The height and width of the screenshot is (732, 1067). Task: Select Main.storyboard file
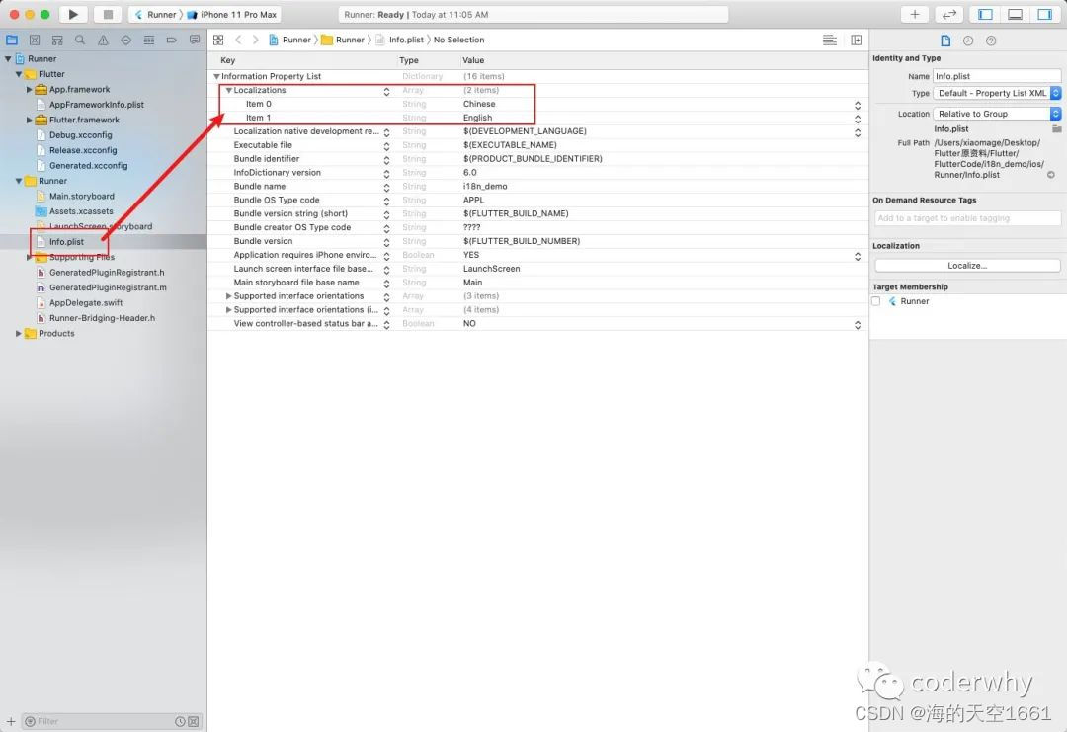pos(82,196)
